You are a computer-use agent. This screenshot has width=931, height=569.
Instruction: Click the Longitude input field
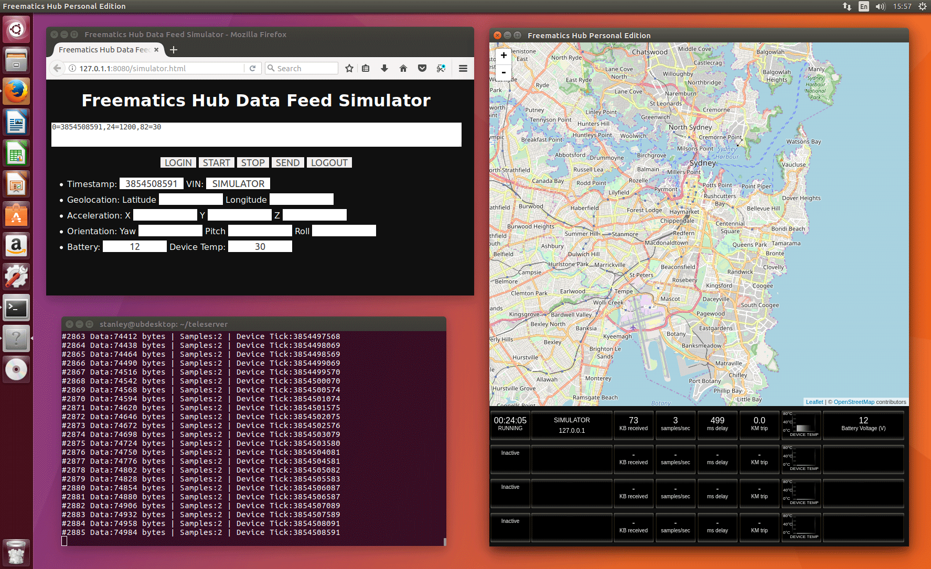point(302,200)
